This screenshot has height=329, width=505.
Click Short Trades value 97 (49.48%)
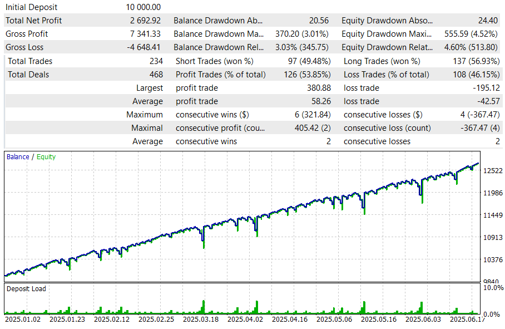click(x=304, y=61)
